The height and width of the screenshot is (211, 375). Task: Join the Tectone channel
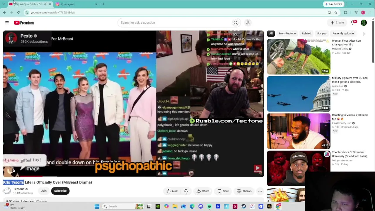pyautogui.click(x=44, y=191)
